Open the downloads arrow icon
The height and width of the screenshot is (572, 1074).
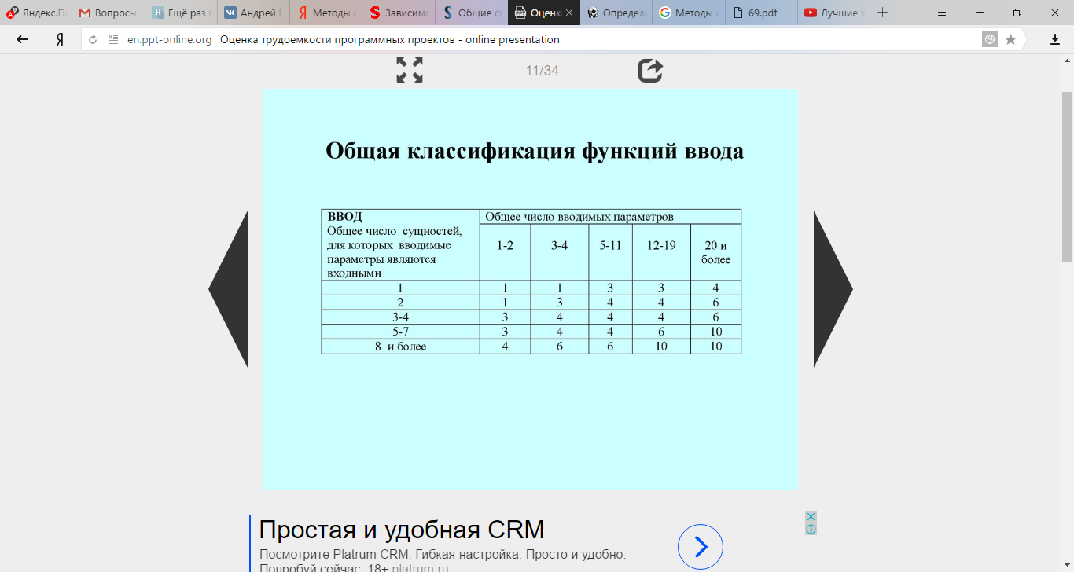1055,39
